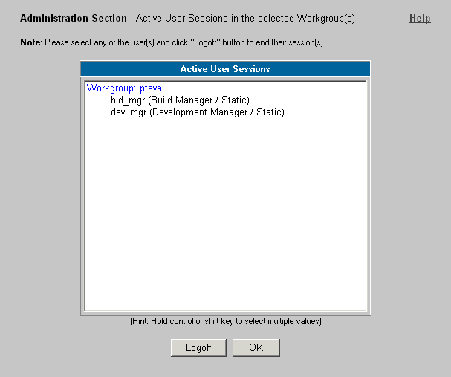
Task: Select the bld_mgr Build Manager session
Action: (x=226, y=100)
